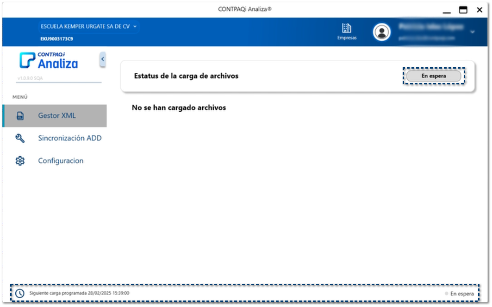Click En espera indicator in status bar
Viewport: 492px width, 307px height.
point(459,294)
